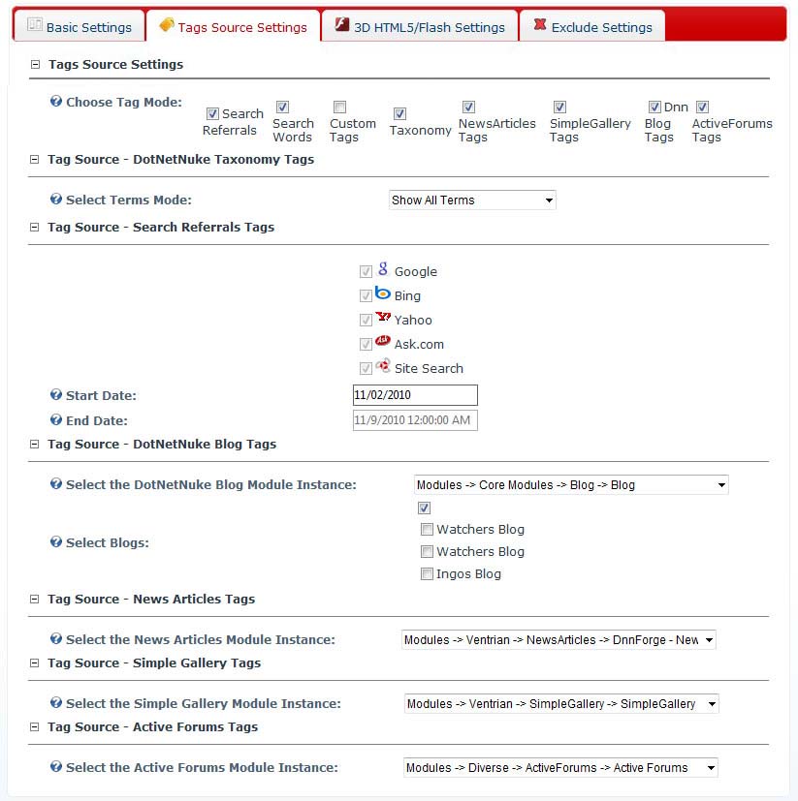Image resolution: width=798 pixels, height=801 pixels.
Task: Show help for Select Blogs
Action: coord(56,541)
